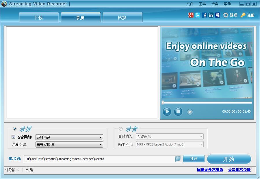Image resolution: width=260 pixels, height=179 pixels.
Task: Open the 语言 menu
Action: (x=215, y=4)
